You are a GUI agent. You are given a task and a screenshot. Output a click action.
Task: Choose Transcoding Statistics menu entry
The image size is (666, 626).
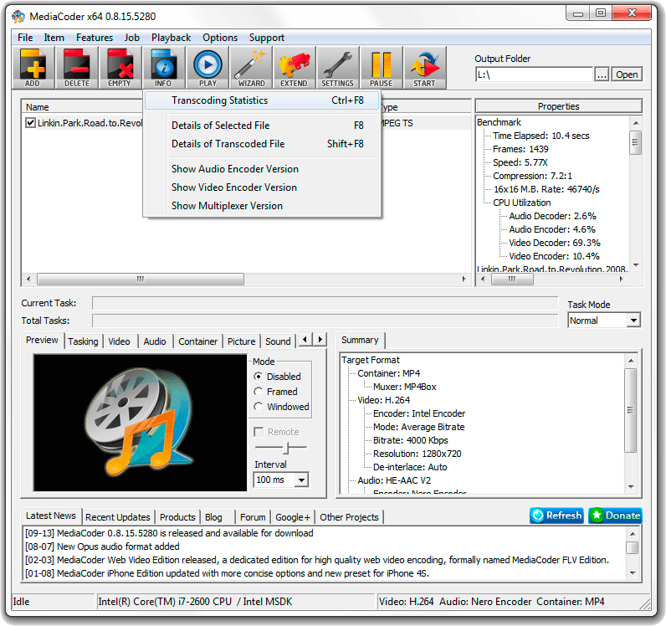[262, 100]
